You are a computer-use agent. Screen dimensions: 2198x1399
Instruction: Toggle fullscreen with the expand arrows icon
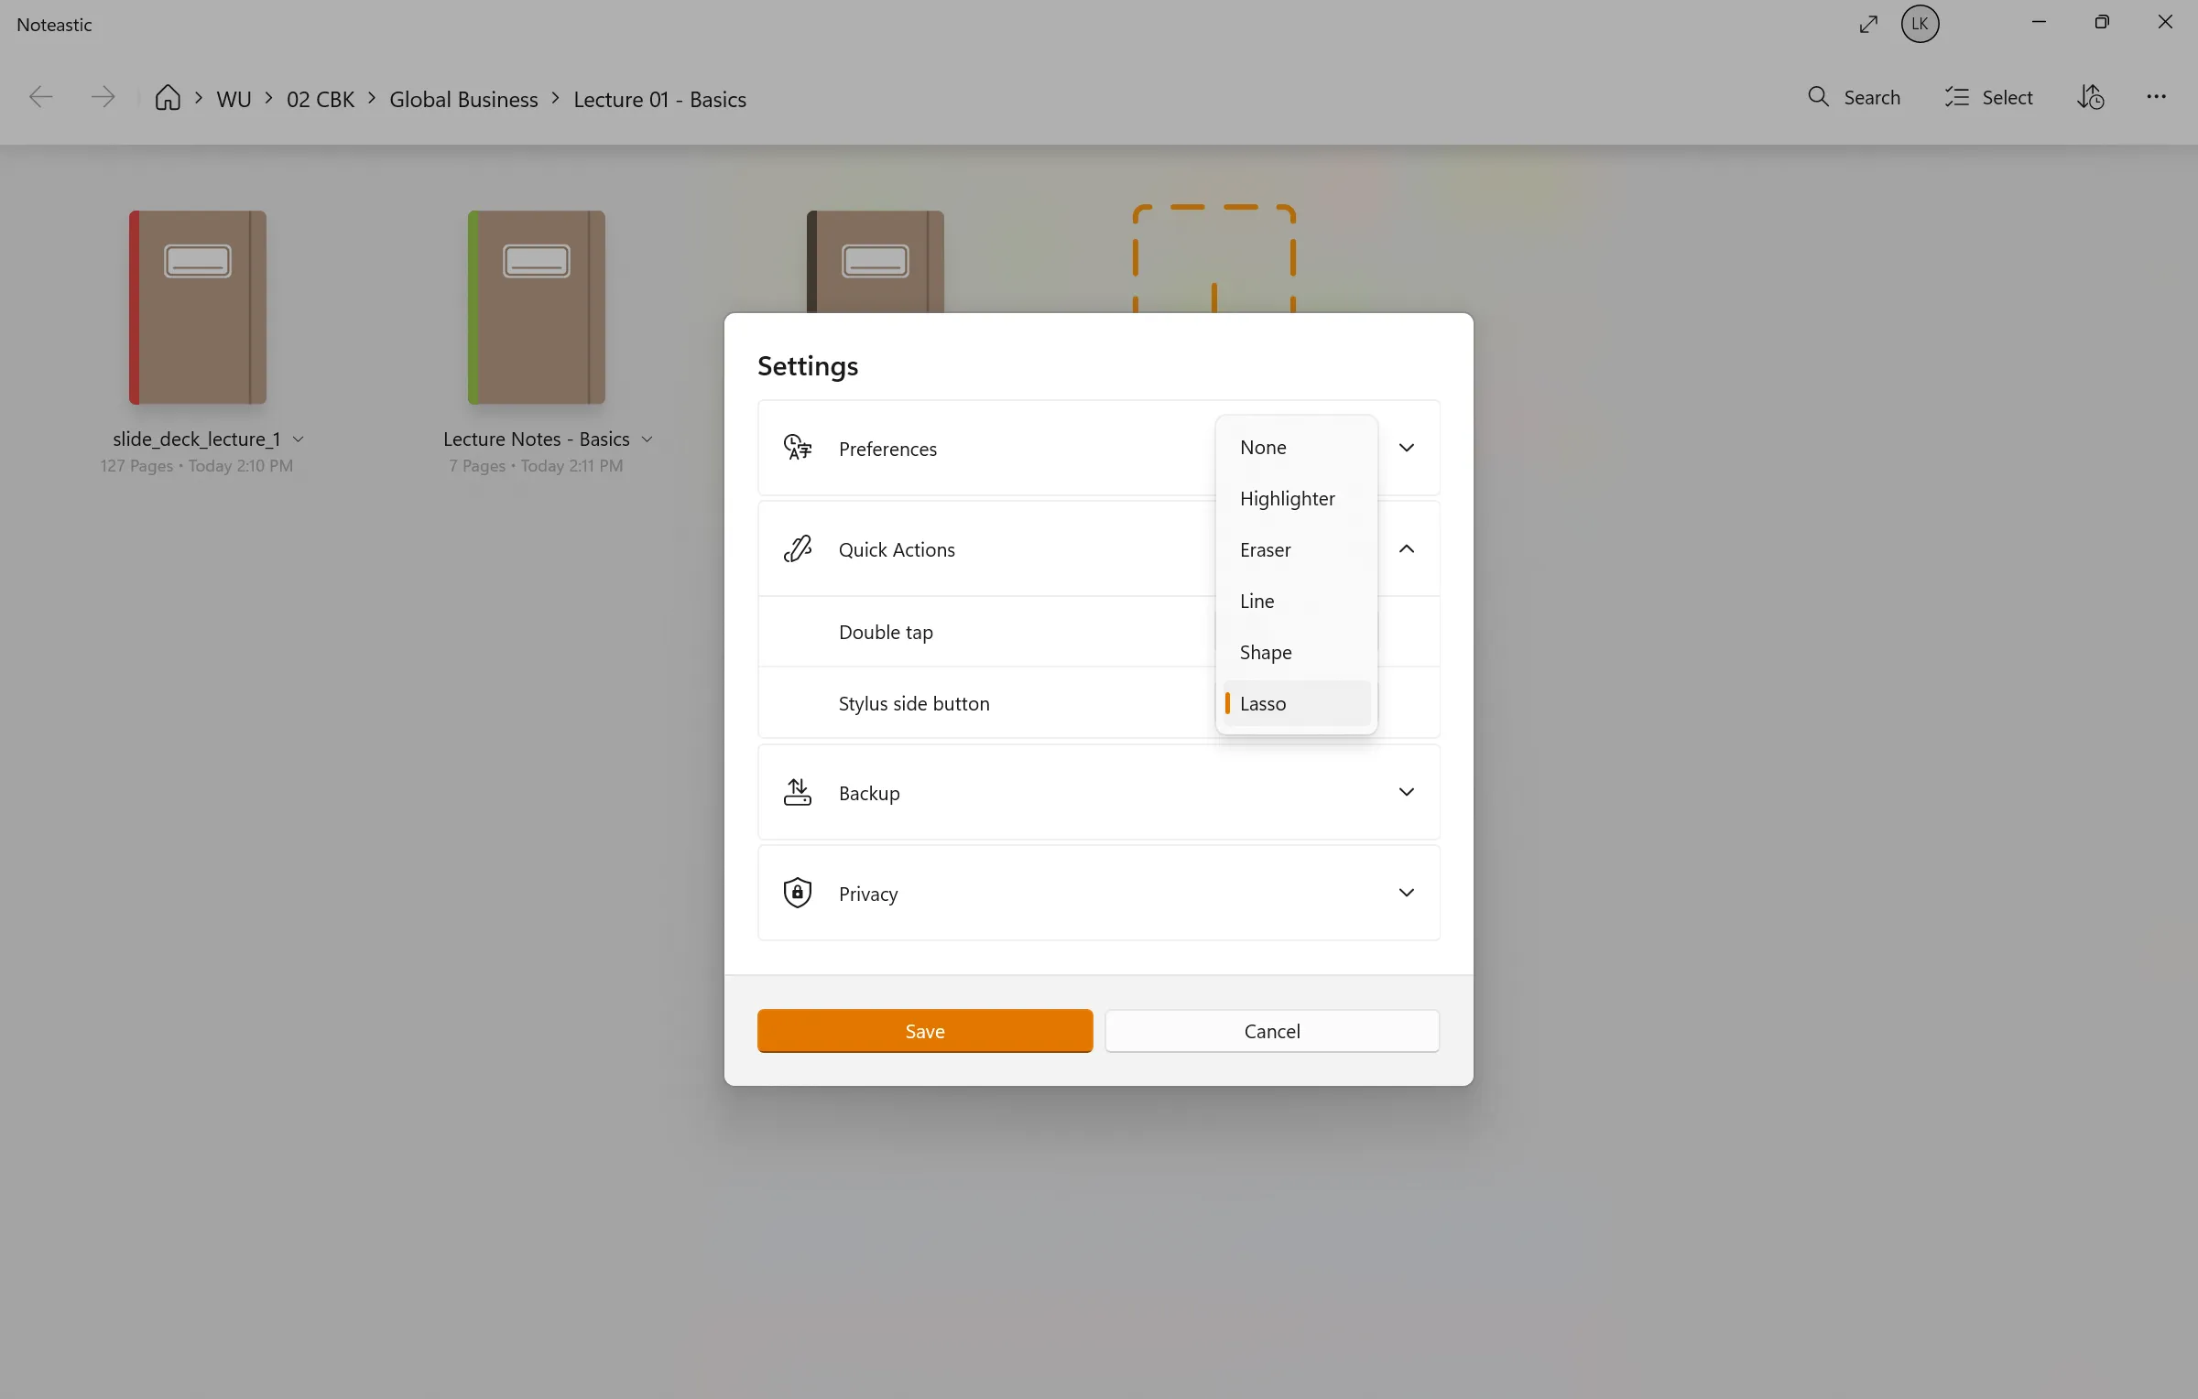pyautogui.click(x=1869, y=24)
